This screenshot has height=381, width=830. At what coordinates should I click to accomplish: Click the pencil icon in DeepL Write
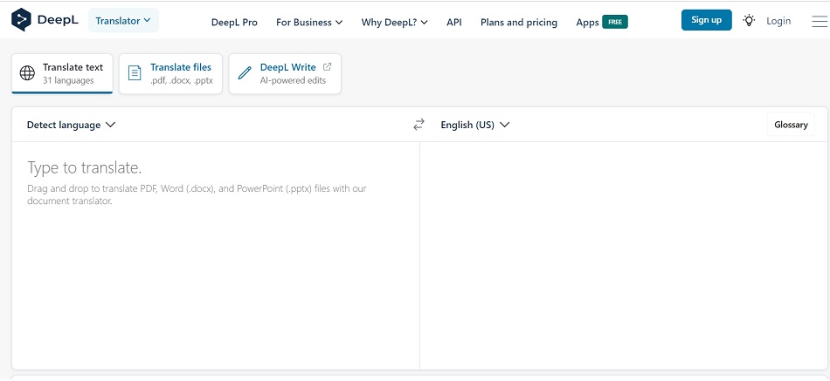click(245, 73)
